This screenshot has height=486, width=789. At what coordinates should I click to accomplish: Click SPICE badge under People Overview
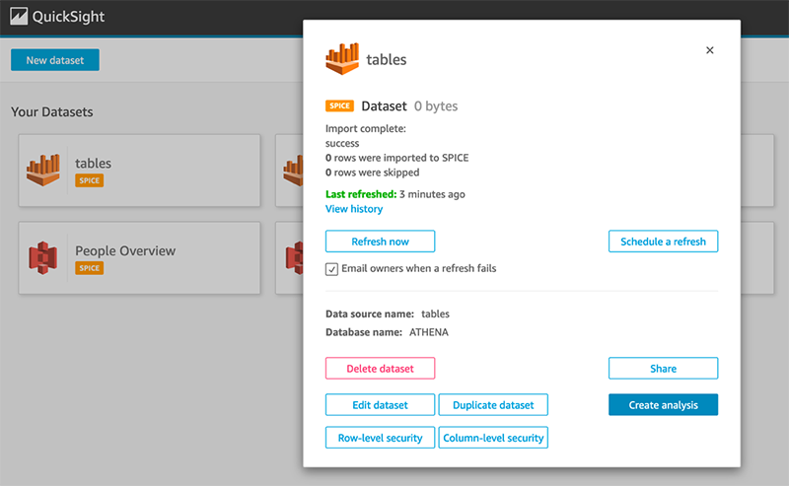click(89, 268)
